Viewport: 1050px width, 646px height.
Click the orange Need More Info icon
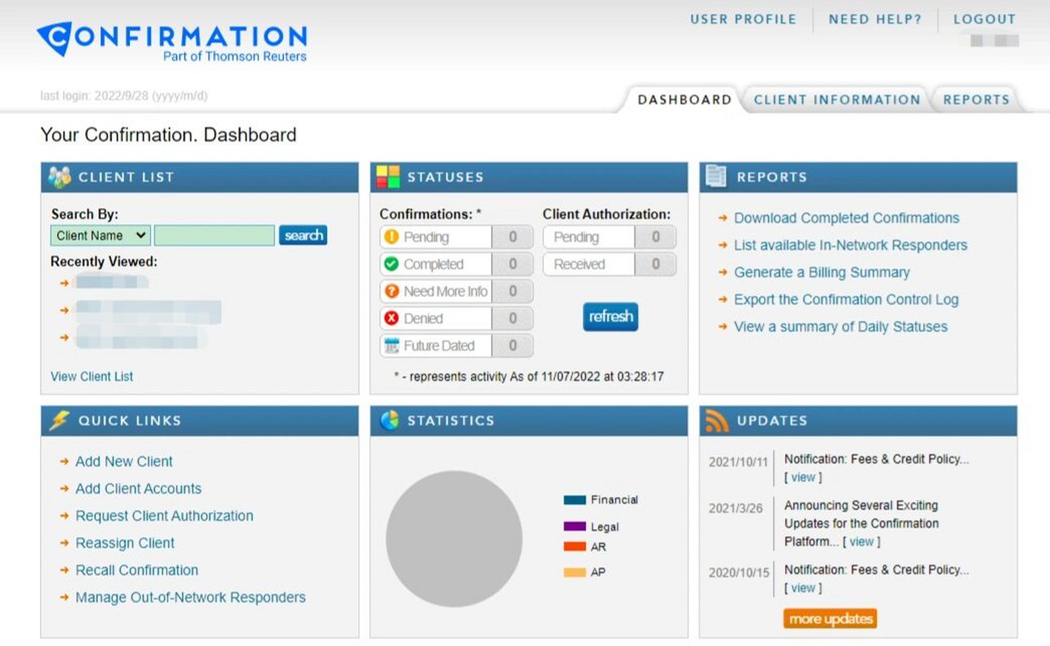(x=391, y=291)
